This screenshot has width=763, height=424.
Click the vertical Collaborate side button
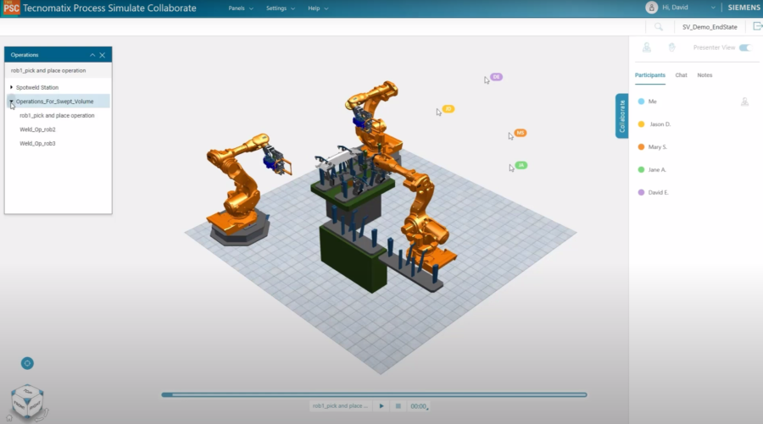click(621, 115)
